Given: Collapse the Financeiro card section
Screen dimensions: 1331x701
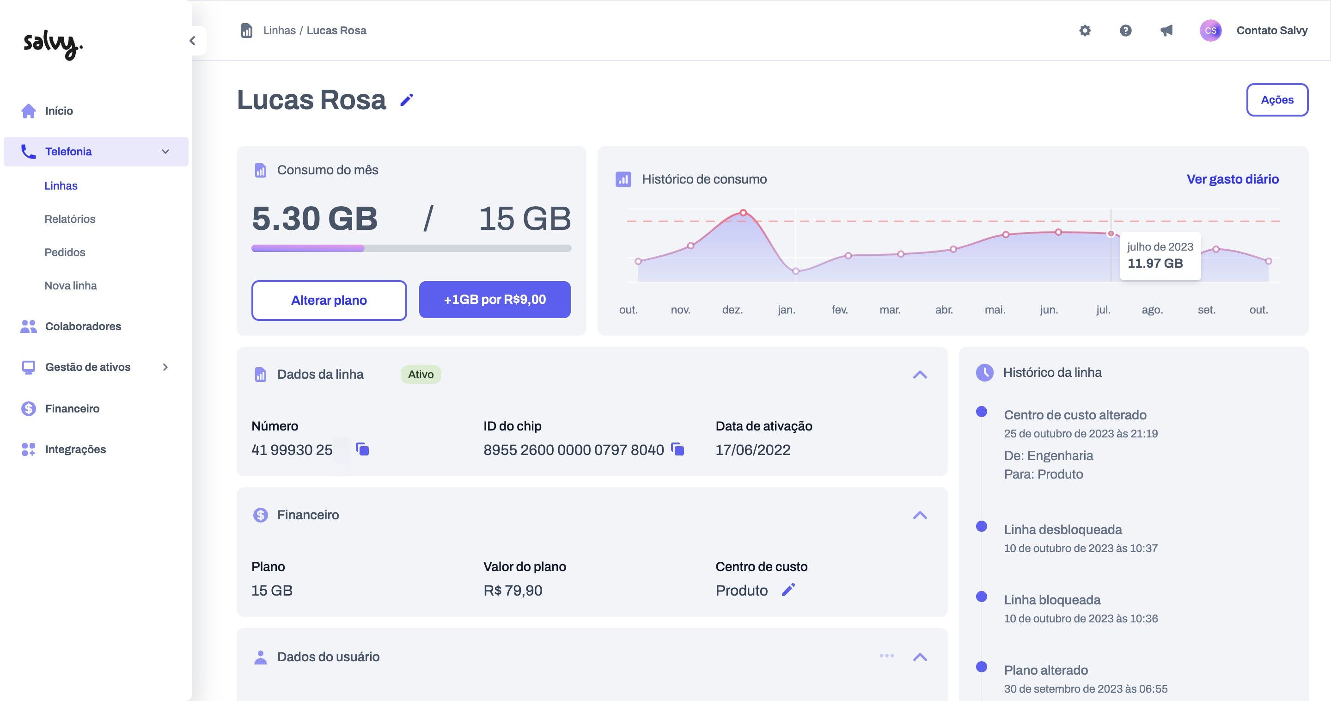Looking at the screenshot, I should (x=920, y=515).
